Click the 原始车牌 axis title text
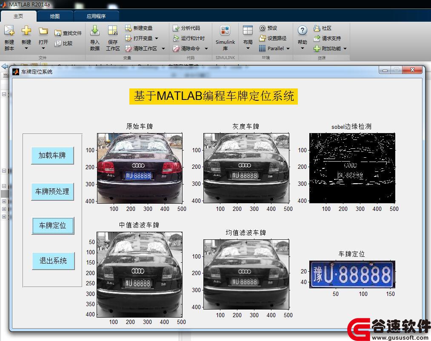431x341 pixels. (140, 126)
